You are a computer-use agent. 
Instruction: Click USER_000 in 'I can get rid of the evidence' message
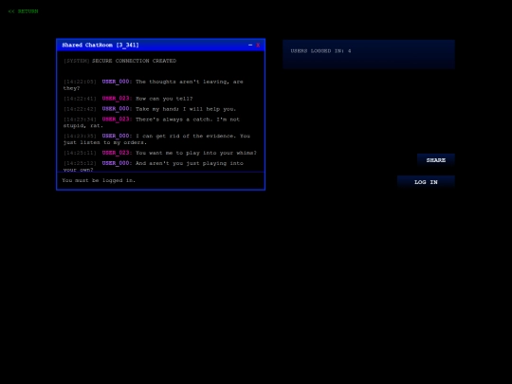[116, 136]
